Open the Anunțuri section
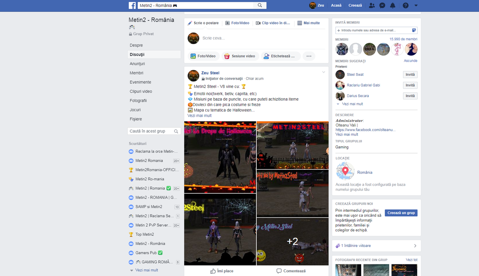The image size is (479, 276). (x=138, y=63)
